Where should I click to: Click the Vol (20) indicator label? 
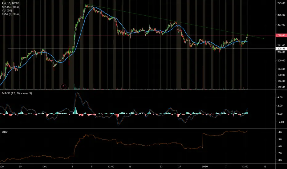[7, 10]
